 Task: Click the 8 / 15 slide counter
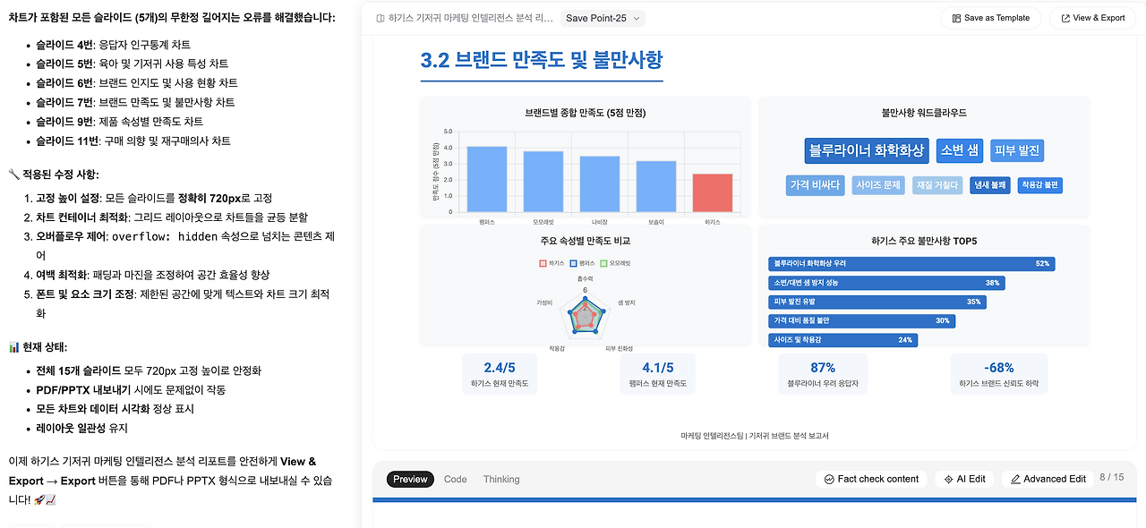1111,478
